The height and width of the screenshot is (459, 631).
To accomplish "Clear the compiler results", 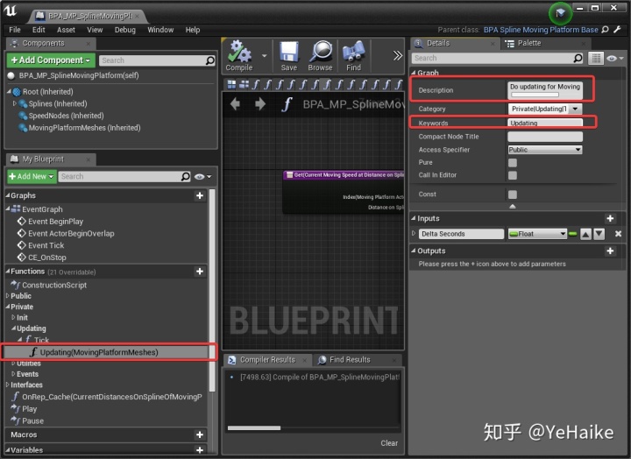I will click(389, 443).
